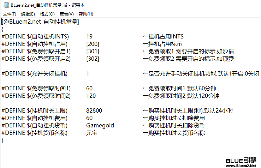The width and height of the screenshot is (261, 168).
Task: Click the define name $(免费领取开启2)
Action: (49, 59)
